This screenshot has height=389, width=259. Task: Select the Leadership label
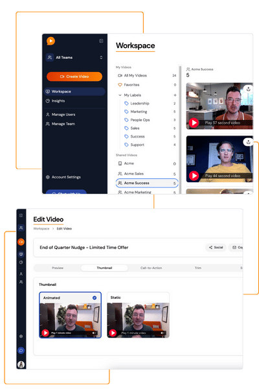[x=140, y=104]
